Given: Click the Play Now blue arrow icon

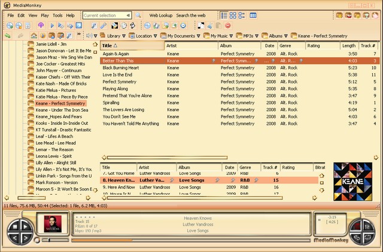Looking at the screenshot, I should click(x=52, y=25).
